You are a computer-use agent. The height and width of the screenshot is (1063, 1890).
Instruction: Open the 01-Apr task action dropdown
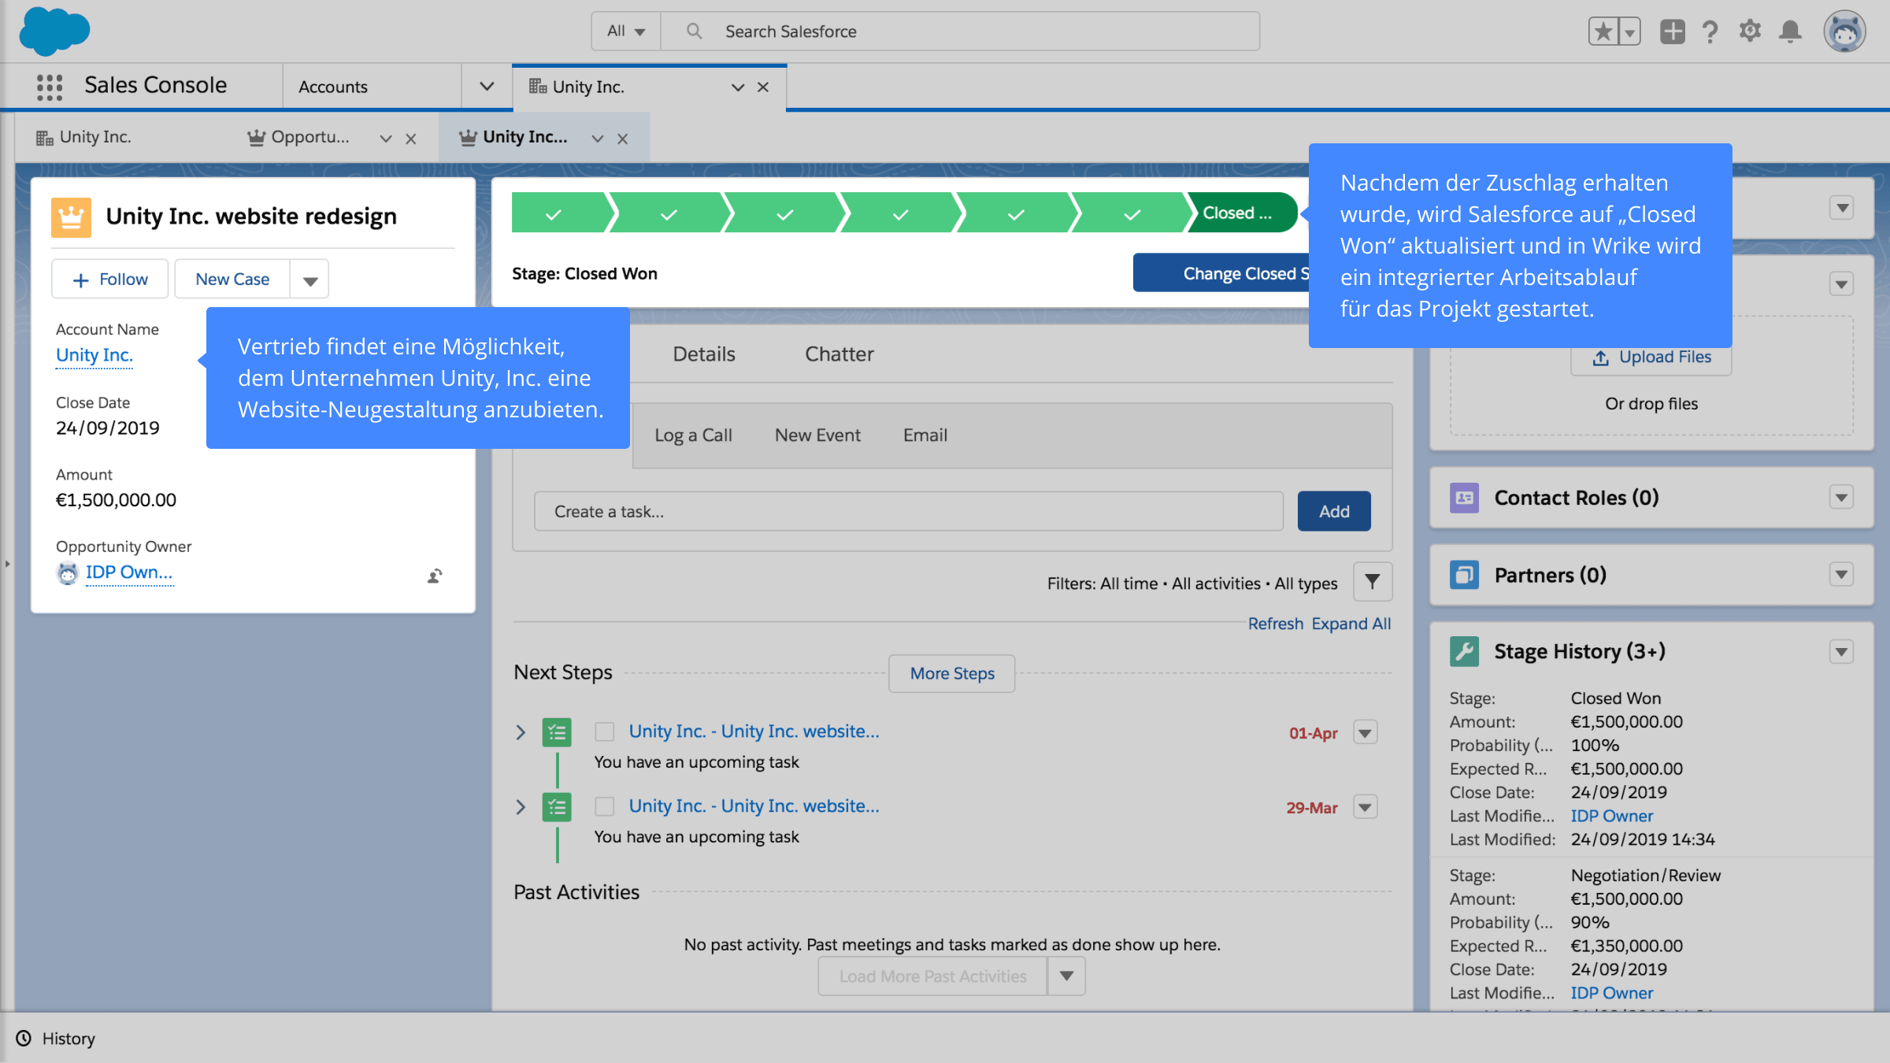pos(1366,732)
